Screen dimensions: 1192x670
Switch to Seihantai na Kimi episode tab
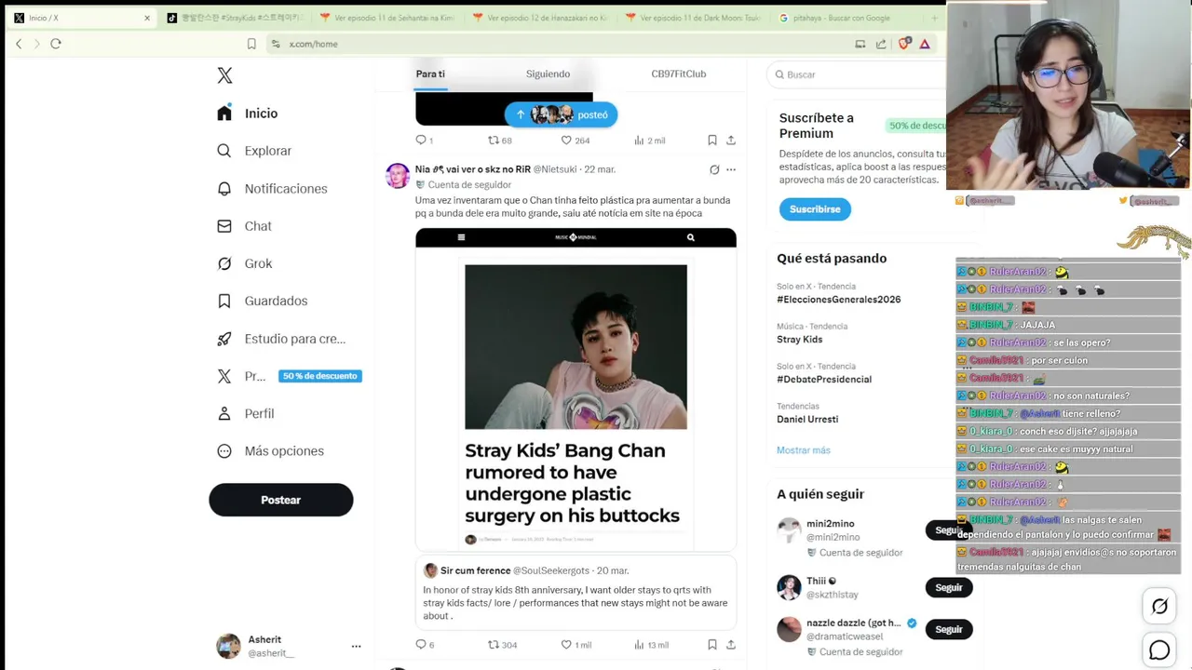386,18
